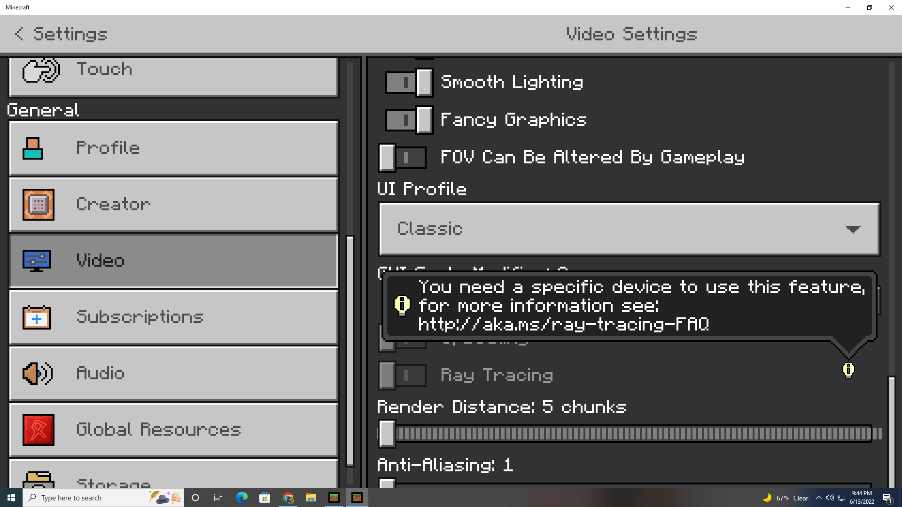Viewport: 902px width, 507px height.
Task: Click the Profile character icon in sidebar
Action: [33, 148]
